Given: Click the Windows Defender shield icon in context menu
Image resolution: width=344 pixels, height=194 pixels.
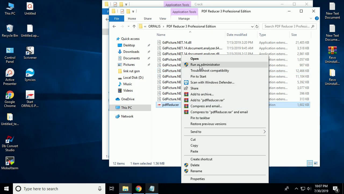Looking at the screenshot, I should [x=186, y=82].
